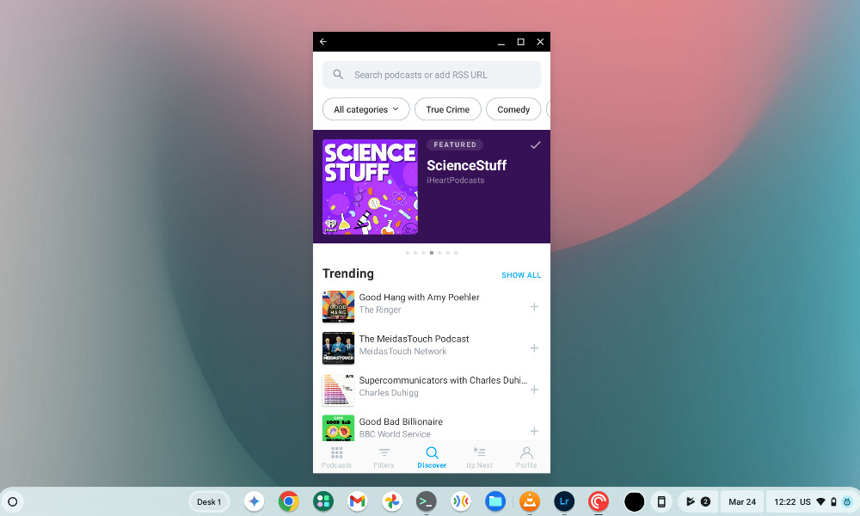This screenshot has height=516, width=860.
Task: Select the Comedy category chip
Action: [x=513, y=109]
